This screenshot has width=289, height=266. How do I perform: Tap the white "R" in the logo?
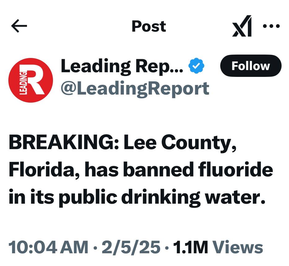36,81
